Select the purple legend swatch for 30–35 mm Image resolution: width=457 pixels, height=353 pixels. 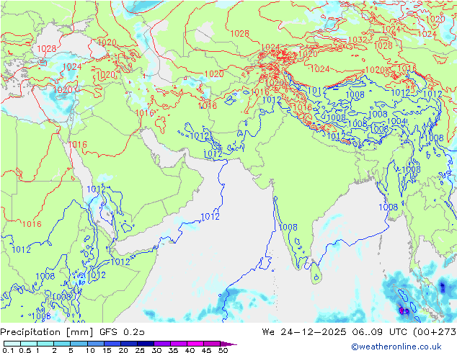[162, 344]
